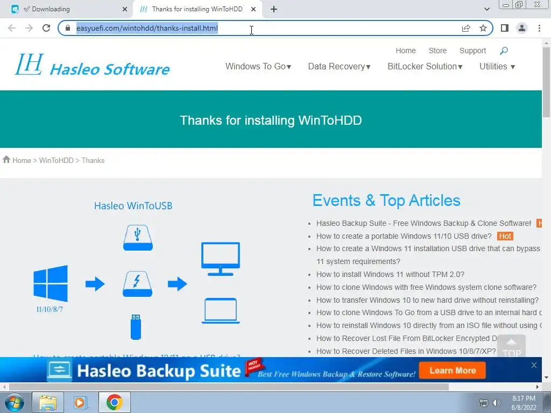Click the Windows logo 11/10/8/7 graphic
The width and height of the screenshot is (551, 413).
point(50,289)
